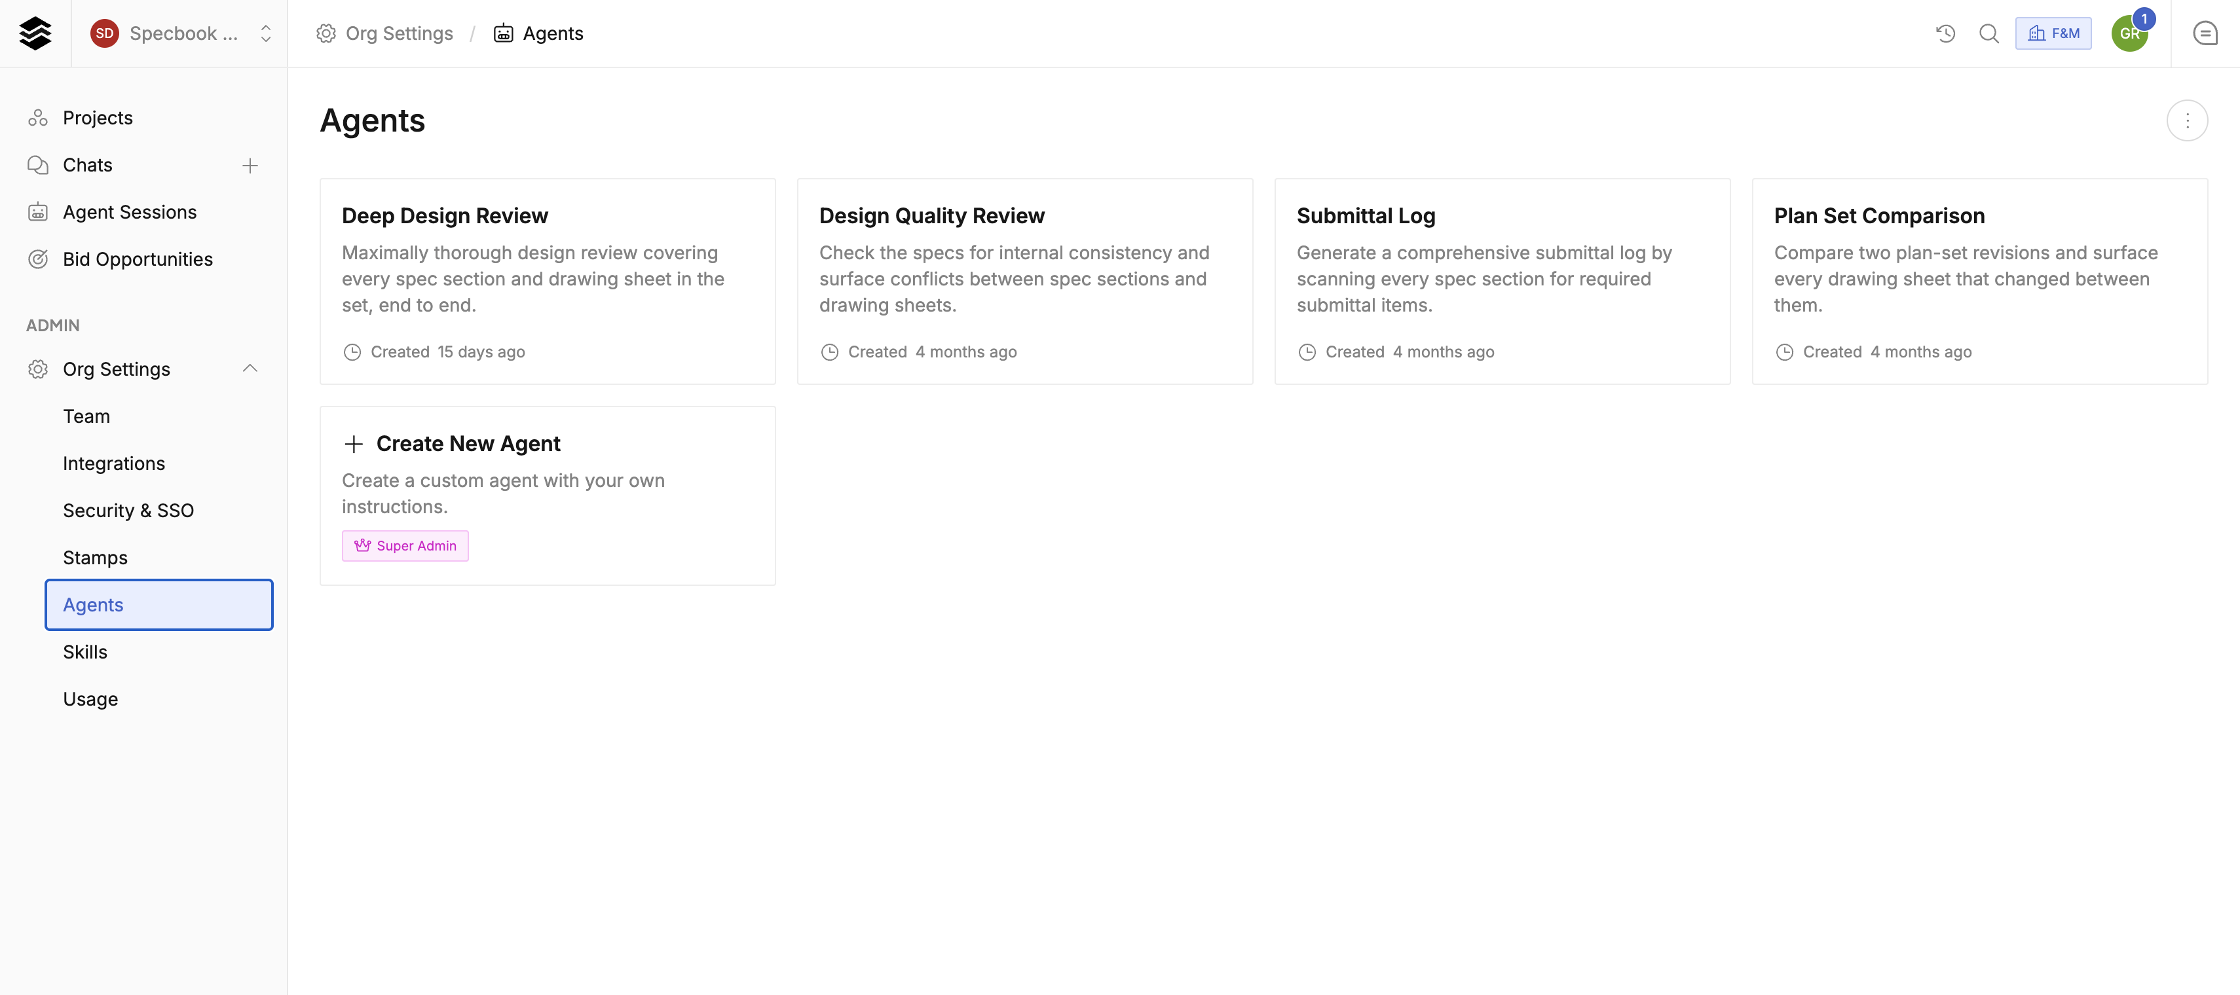
Task: Open the GR user avatar menu
Action: pos(2128,34)
